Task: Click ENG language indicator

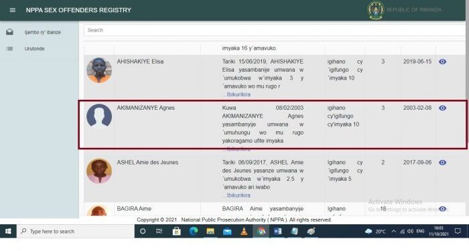Action: click(420, 232)
